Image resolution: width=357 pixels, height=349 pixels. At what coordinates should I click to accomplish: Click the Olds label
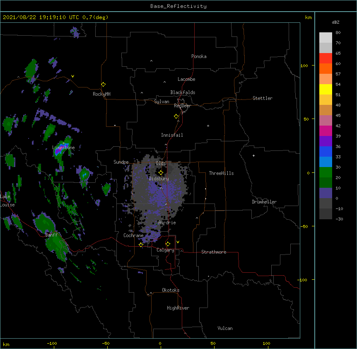pos(161,163)
